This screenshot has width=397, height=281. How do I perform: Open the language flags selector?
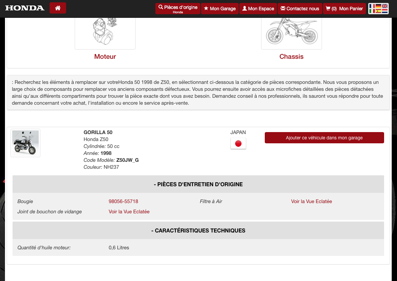pos(378,9)
